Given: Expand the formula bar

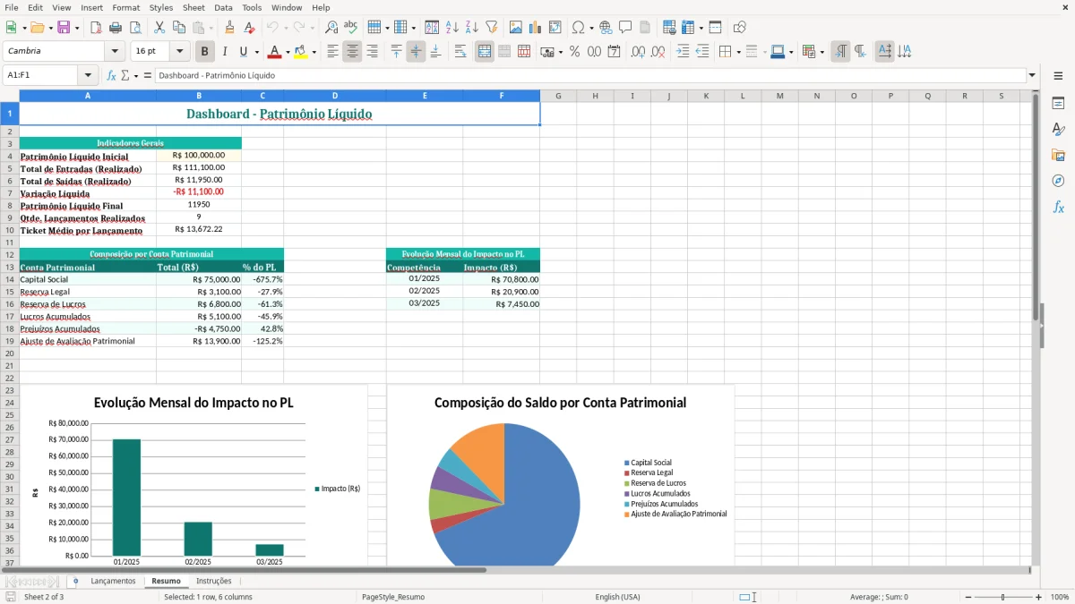Looking at the screenshot, I should point(1032,75).
